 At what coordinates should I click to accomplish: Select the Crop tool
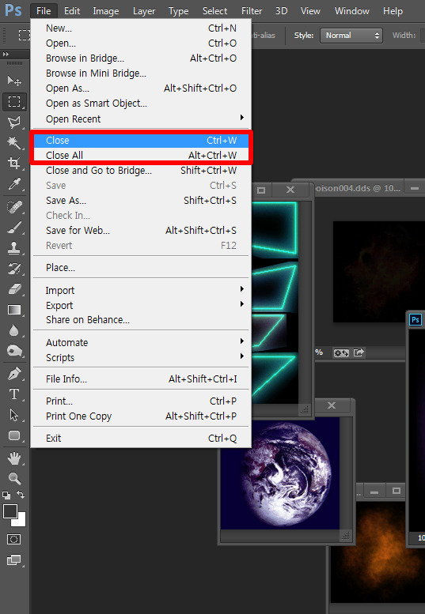(x=14, y=163)
